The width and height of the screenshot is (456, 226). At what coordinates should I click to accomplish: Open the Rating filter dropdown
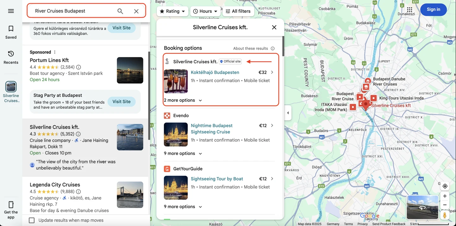pyautogui.click(x=172, y=11)
